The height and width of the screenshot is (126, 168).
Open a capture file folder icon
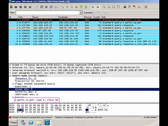coord(37,7)
